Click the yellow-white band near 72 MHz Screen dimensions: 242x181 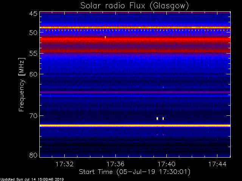[135, 126]
